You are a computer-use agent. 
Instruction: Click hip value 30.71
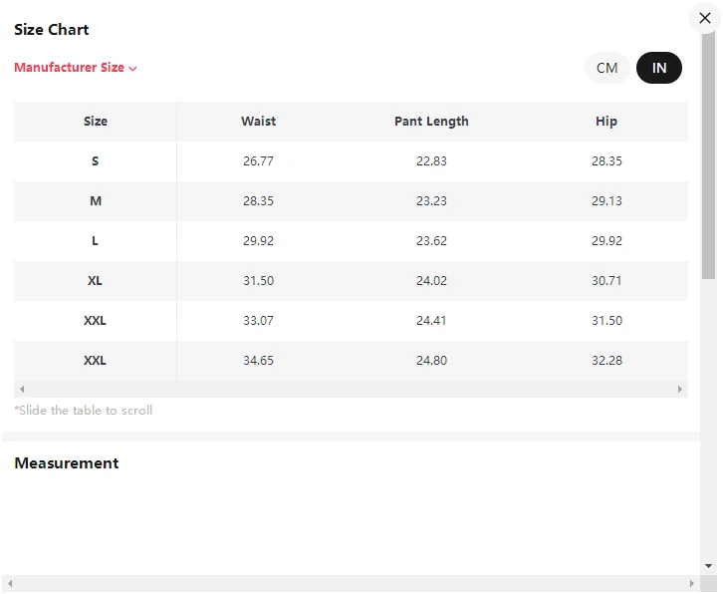(x=606, y=281)
